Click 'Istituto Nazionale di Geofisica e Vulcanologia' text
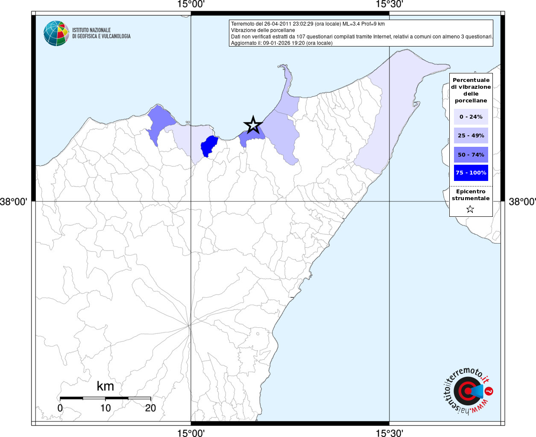Screen dimensions: 536x437 [x=101, y=33]
